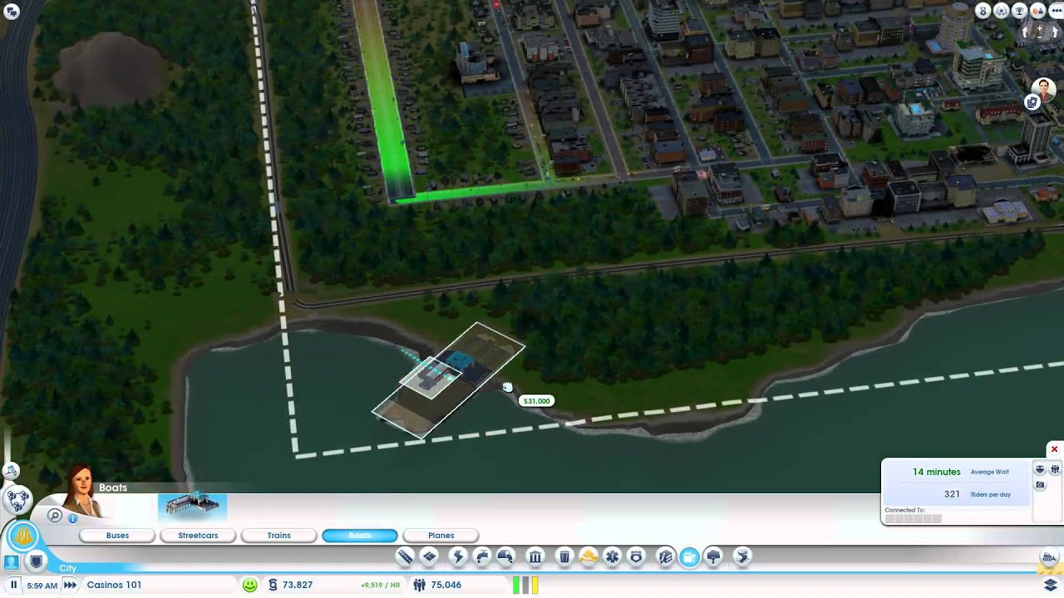
Task: Open the Waste disposal trash-can menu
Action: (564, 556)
